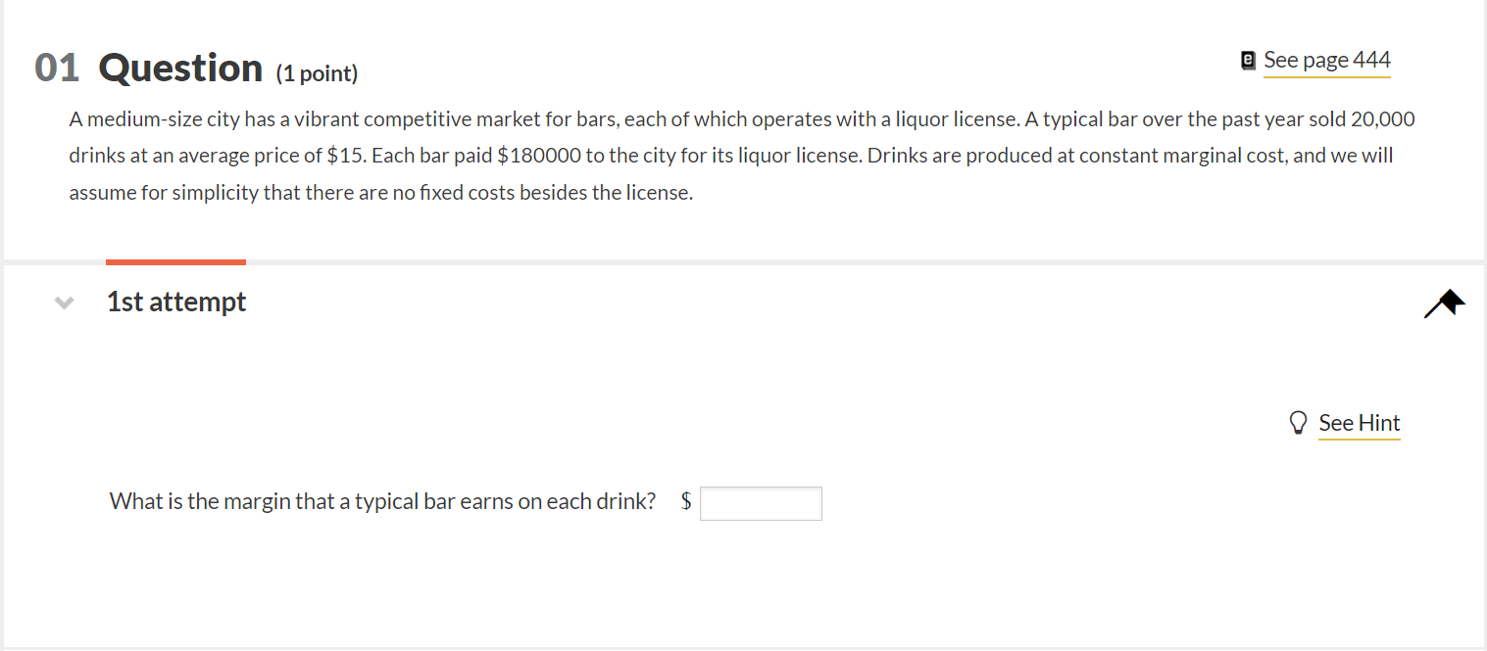The width and height of the screenshot is (1487, 651).
Task: Click the See Hint link
Action: click(1360, 423)
